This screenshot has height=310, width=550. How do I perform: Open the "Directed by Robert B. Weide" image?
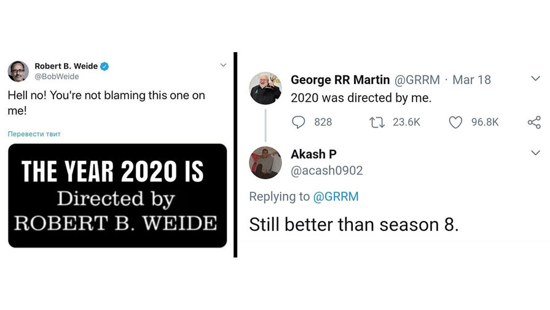click(x=117, y=195)
